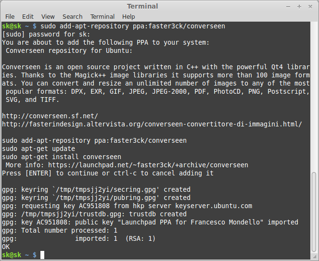Viewport: 319px width, 261px height.
Task: Open the File menu
Action: coord(10,16)
